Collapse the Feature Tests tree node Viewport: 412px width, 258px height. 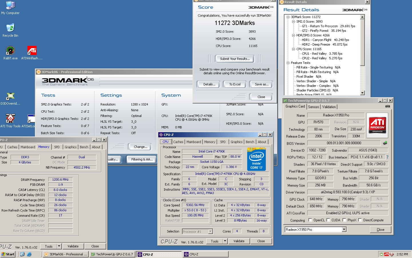point(288,63)
